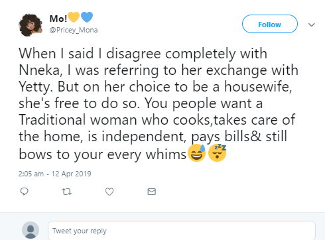Click the word Yetty in the tweet
This screenshot has width=325, height=240.
(x=34, y=87)
